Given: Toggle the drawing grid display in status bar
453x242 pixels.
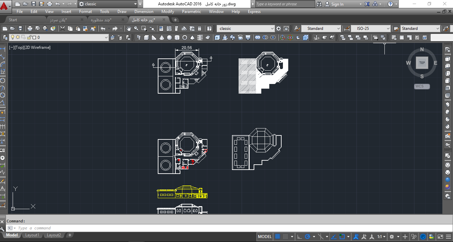Looking at the screenshot, I should (x=278, y=237).
